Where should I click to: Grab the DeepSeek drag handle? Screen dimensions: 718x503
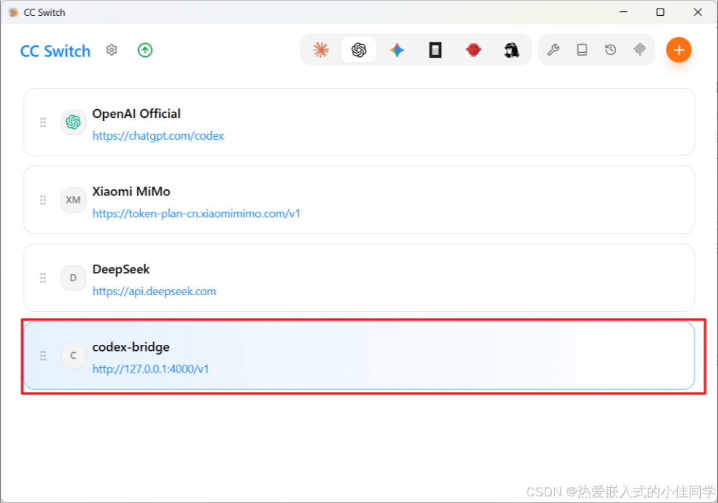pyautogui.click(x=43, y=278)
